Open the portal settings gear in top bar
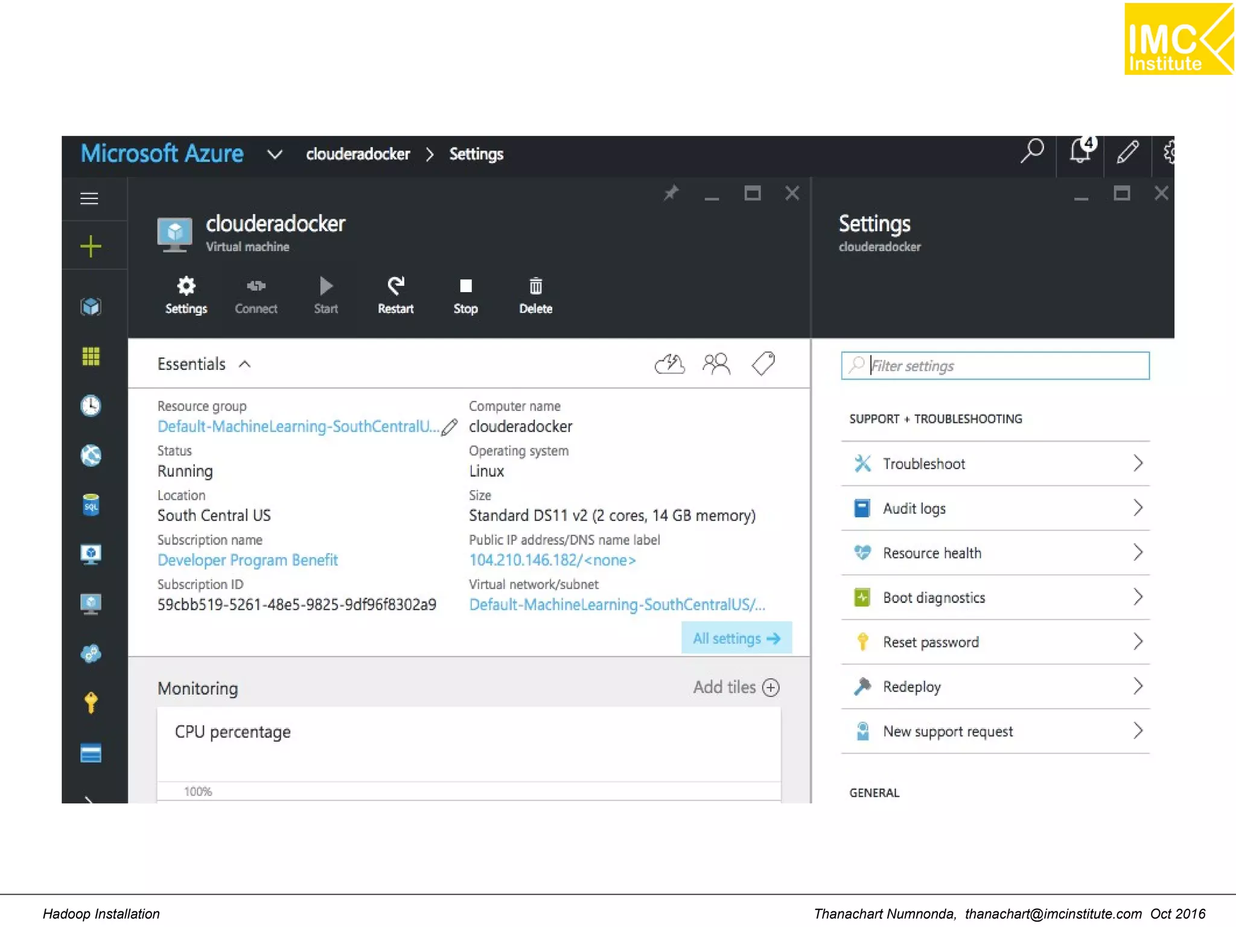 point(1169,151)
